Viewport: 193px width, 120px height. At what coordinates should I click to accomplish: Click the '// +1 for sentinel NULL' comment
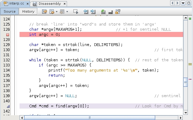tap(143, 29)
